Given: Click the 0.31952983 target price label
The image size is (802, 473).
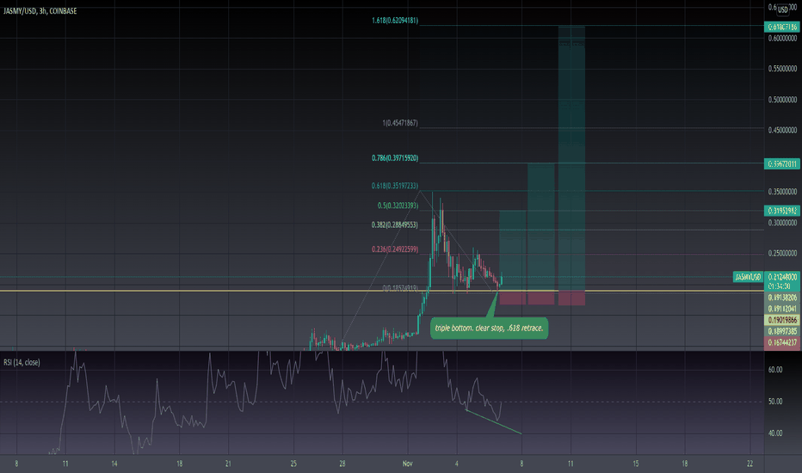Looking at the screenshot, I should click(x=782, y=210).
